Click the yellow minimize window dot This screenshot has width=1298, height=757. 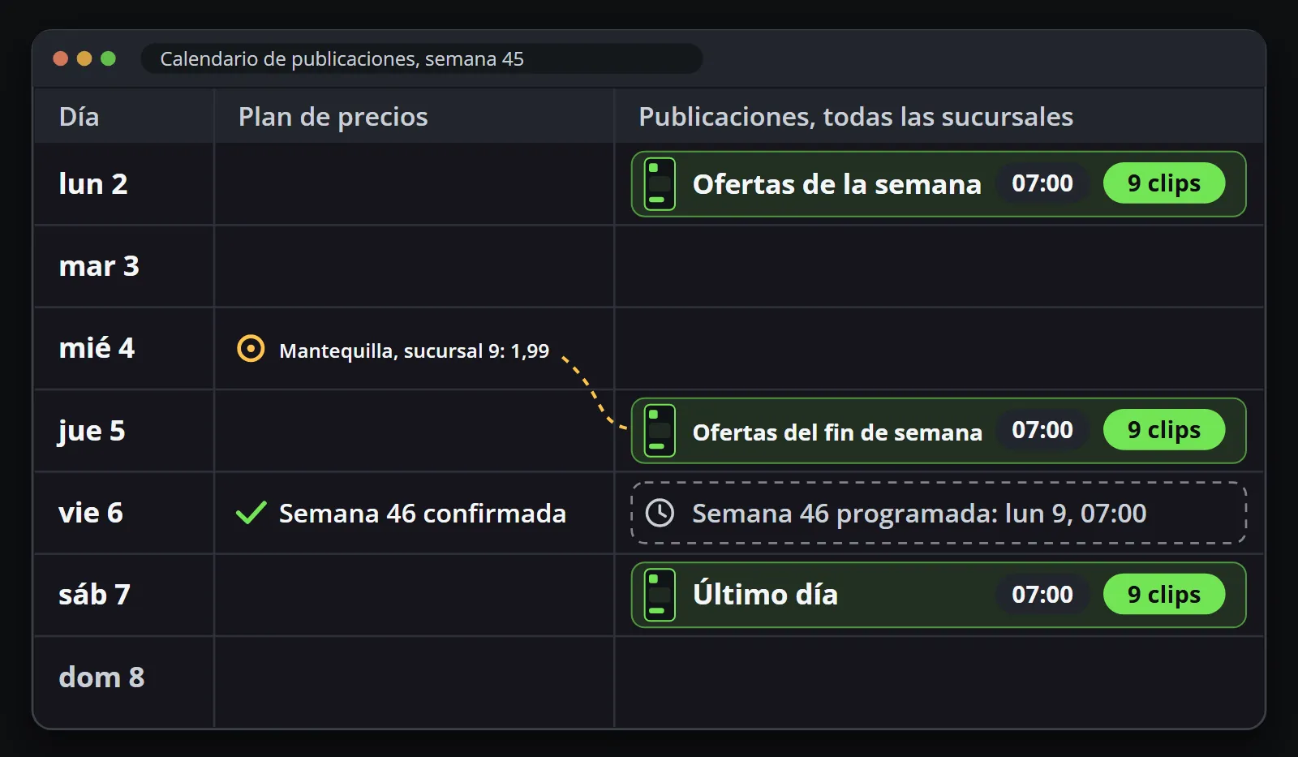(x=84, y=58)
